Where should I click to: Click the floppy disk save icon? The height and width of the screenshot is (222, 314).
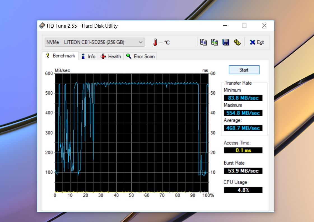click(226, 42)
